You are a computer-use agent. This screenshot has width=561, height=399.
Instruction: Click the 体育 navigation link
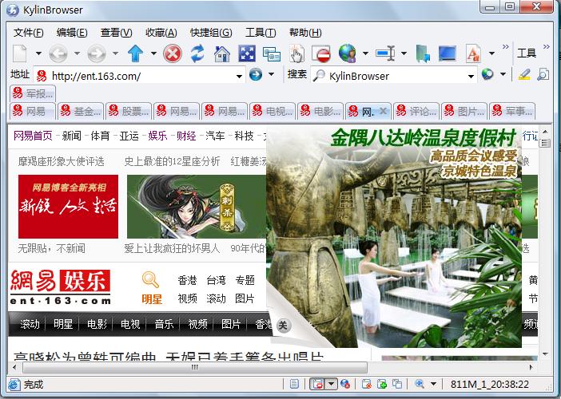(100, 136)
